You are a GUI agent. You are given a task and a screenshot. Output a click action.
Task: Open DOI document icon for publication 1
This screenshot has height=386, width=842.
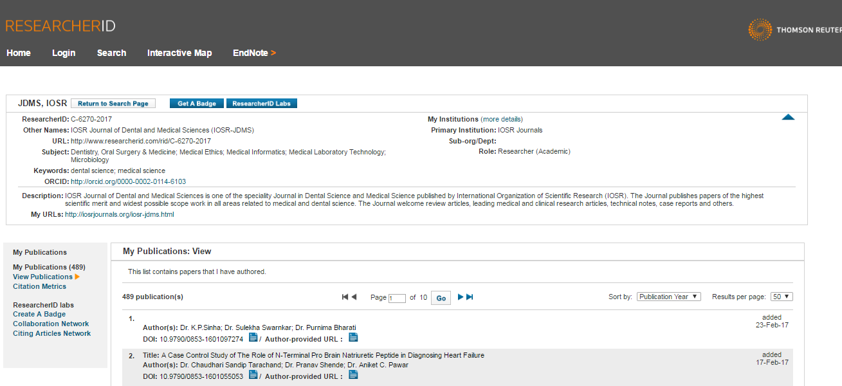[x=253, y=337]
